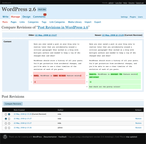Open the Settings menu

click(x=124, y=17)
